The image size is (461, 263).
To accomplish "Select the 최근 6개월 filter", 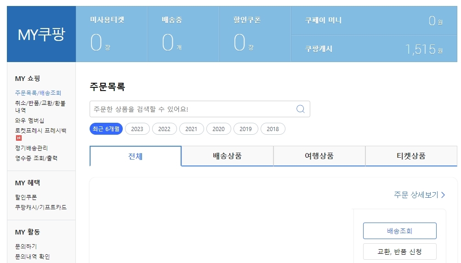I will point(106,129).
